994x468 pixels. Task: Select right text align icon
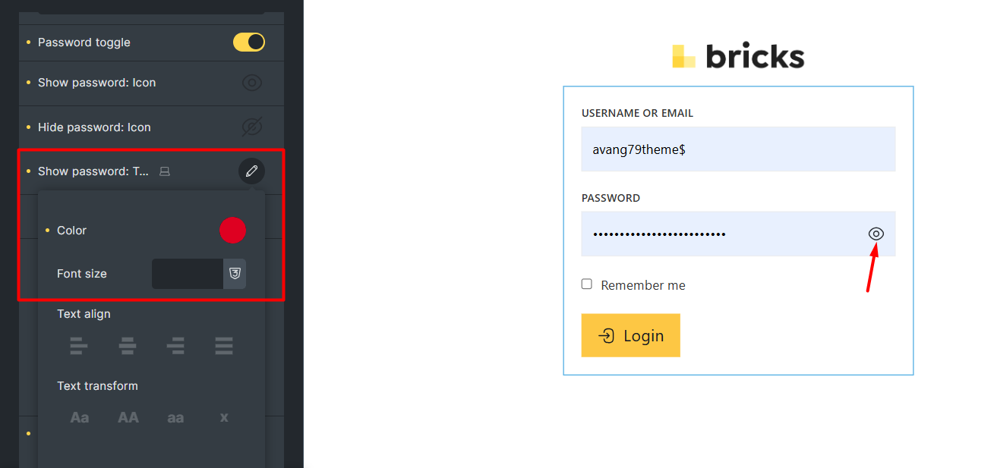[x=175, y=346]
